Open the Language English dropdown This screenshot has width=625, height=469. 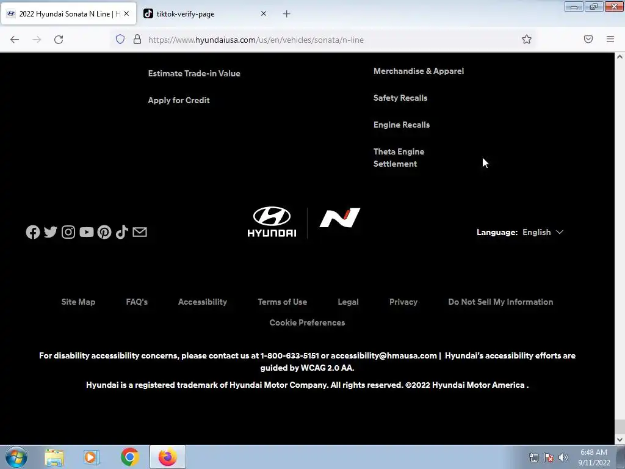[x=543, y=232]
